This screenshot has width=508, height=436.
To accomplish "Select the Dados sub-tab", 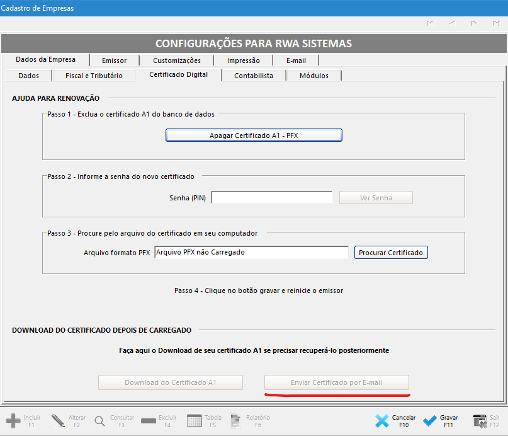I will [28, 76].
